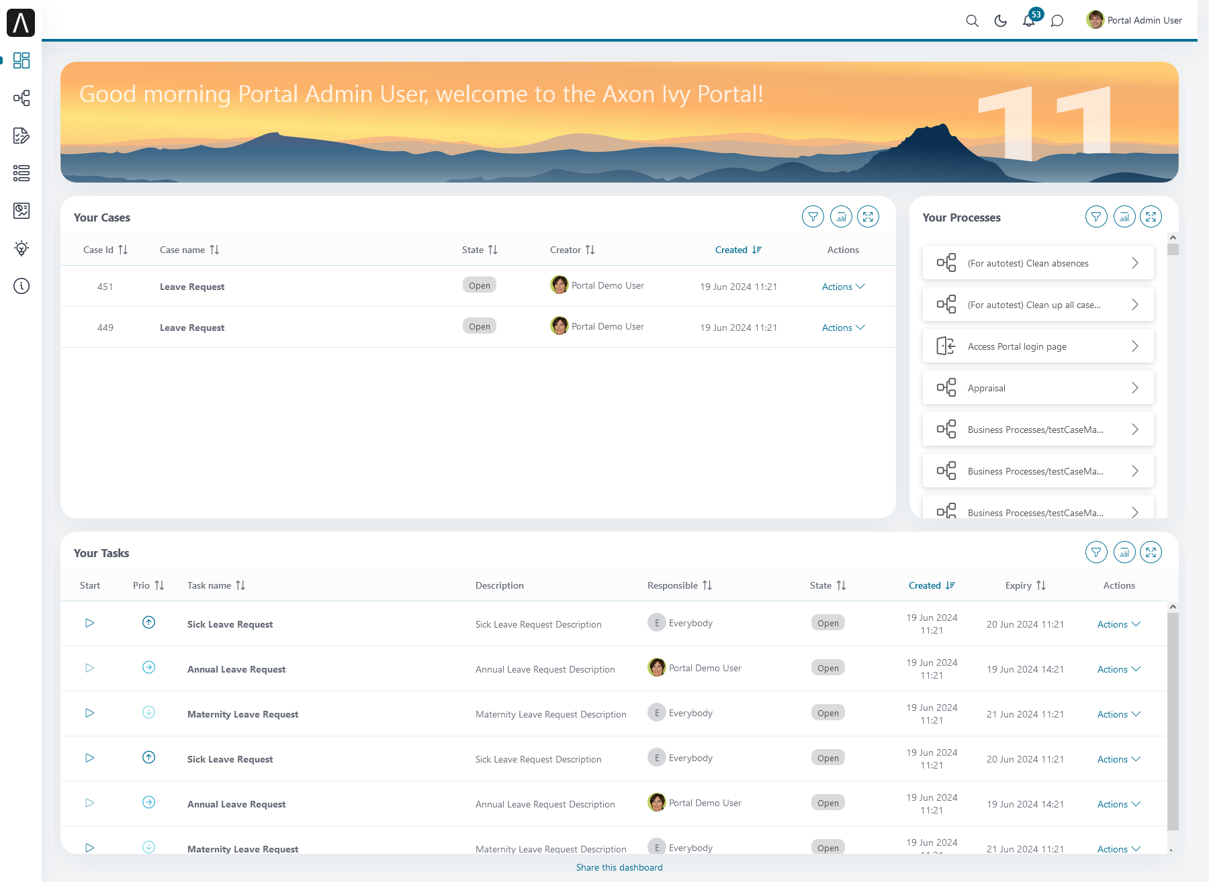
Task: Open the filter for Your Cases widget
Action: [813, 217]
